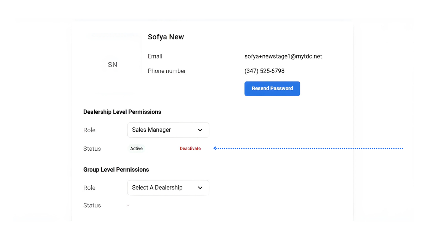
Task: Click the SN avatar placeholder
Action: pyautogui.click(x=113, y=65)
